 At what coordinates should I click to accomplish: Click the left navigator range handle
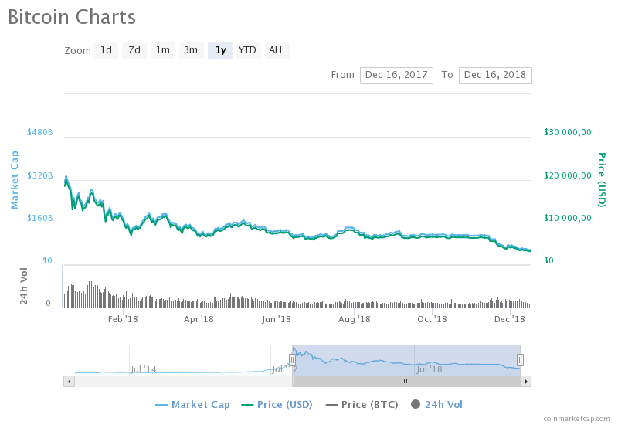point(292,359)
